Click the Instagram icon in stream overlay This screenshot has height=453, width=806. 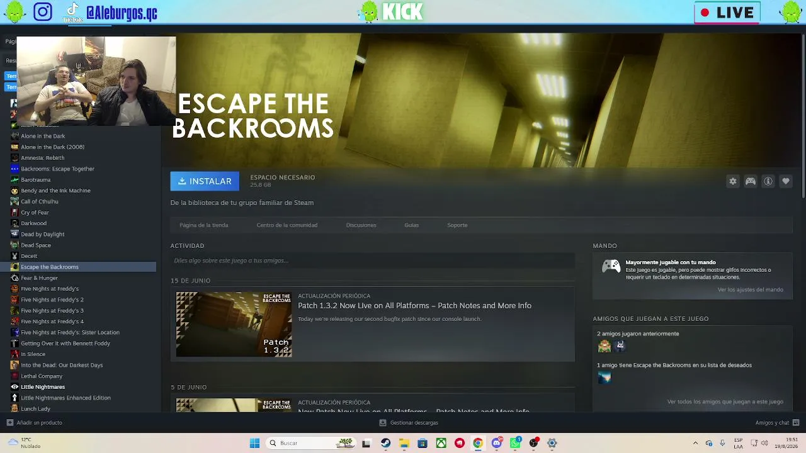click(43, 12)
